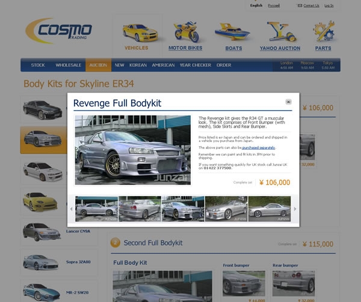361x302 pixels.
Task: Select the fourth silver car thumbnail
Action: click(x=226, y=209)
